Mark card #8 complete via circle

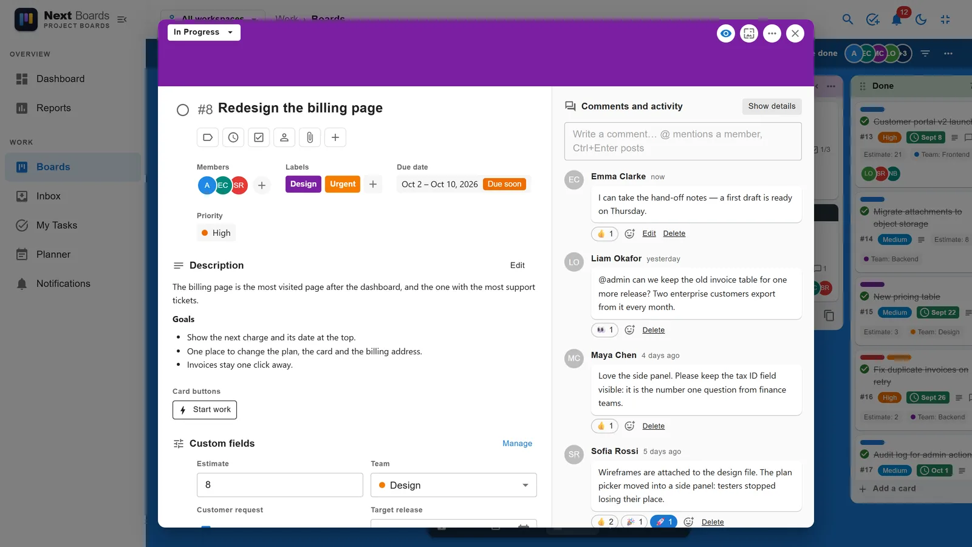[x=183, y=110]
